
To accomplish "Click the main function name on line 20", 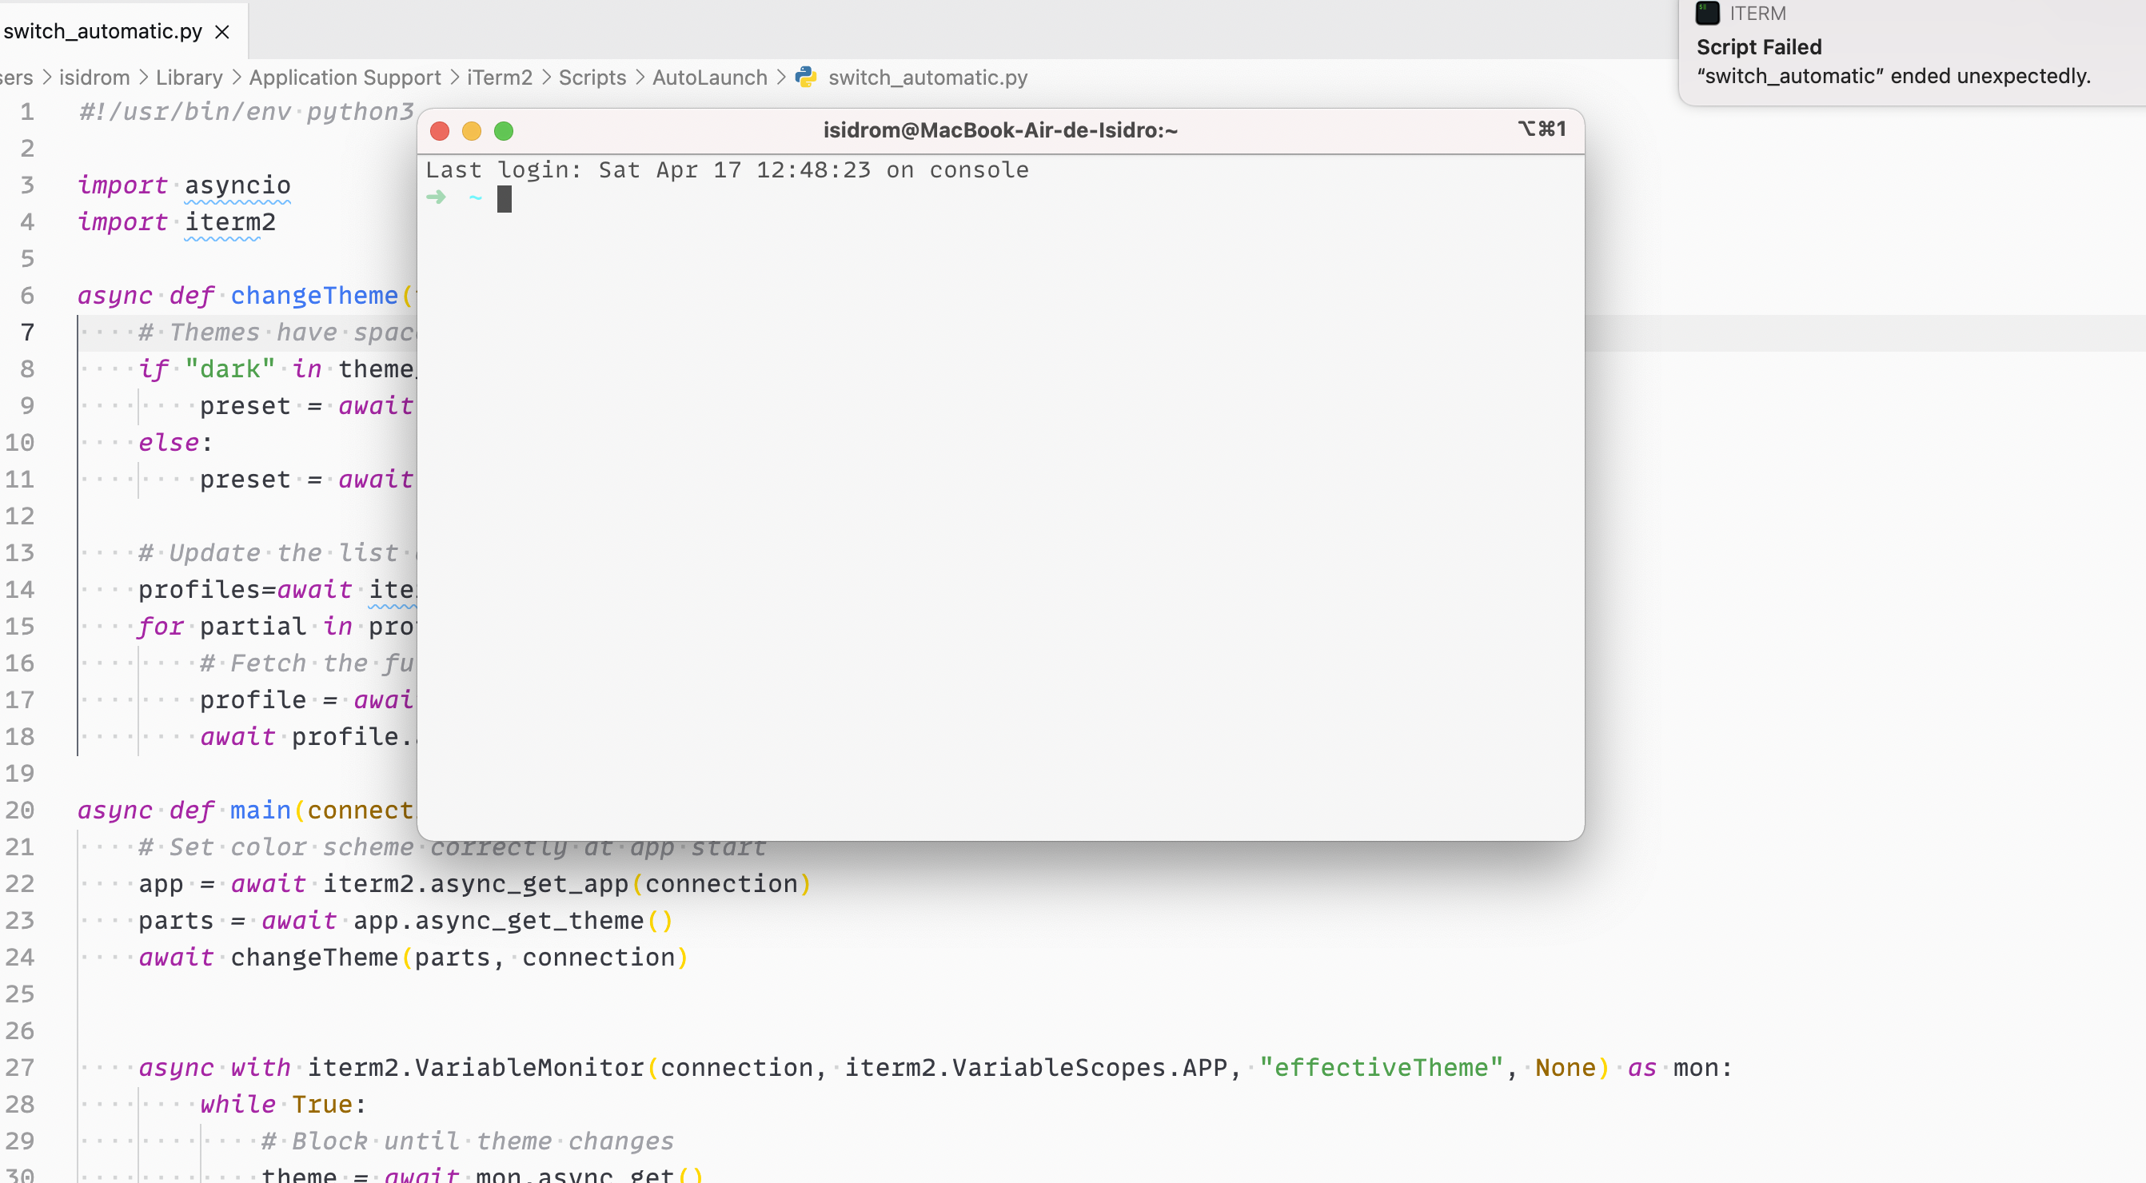I will coord(261,810).
